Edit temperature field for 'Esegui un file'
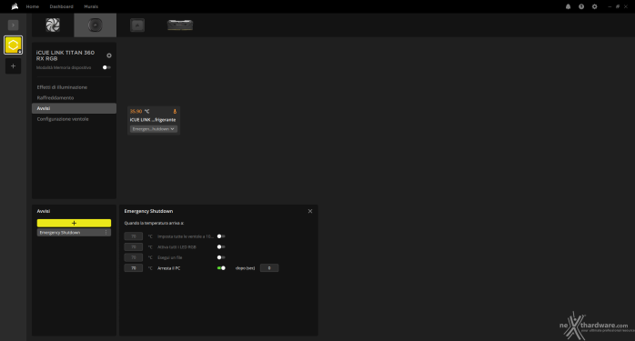Viewport: 635px width, 341px height. (x=133, y=257)
